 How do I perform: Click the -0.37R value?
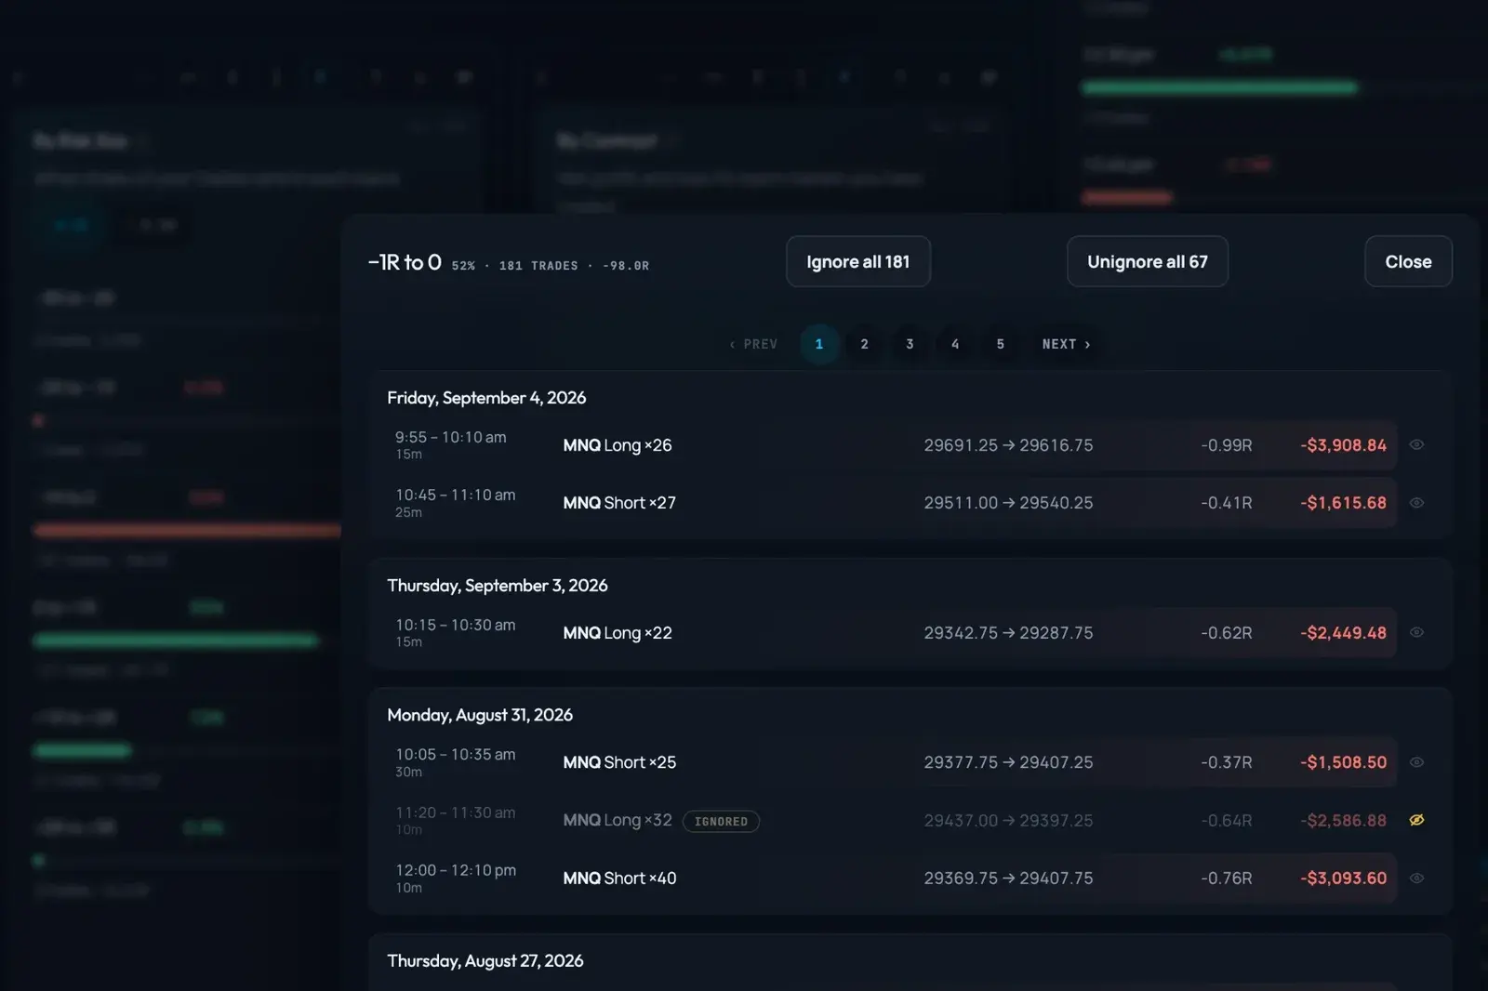[1227, 762]
